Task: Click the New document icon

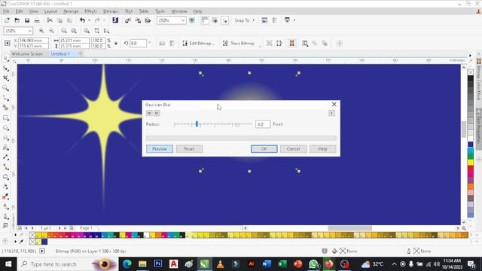Action: [7, 20]
